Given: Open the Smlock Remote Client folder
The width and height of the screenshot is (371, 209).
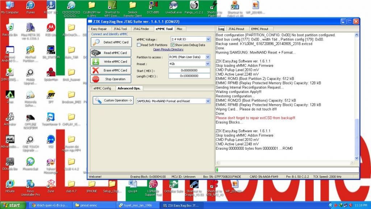Looking at the screenshot, I should 133,9.
